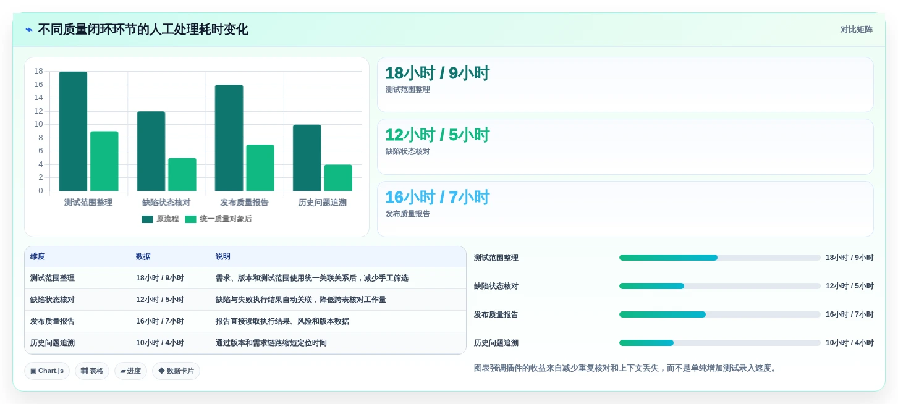898x404 pixels.
Task: Click the dark bar for 历史问题追溯
Action: [307, 158]
